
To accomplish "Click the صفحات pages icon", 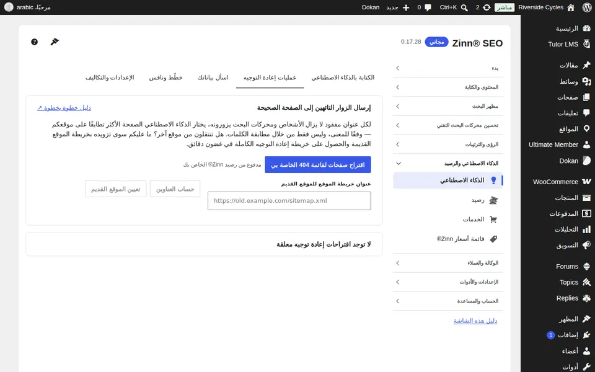I will pos(587,97).
